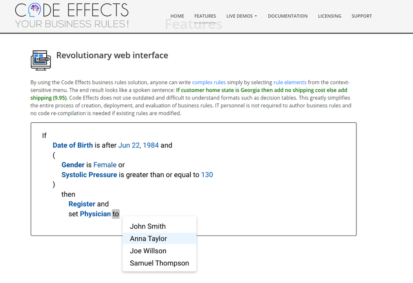
Task: Select the Systolic Pressure rule element
Action: pyautogui.click(x=89, y=174)
